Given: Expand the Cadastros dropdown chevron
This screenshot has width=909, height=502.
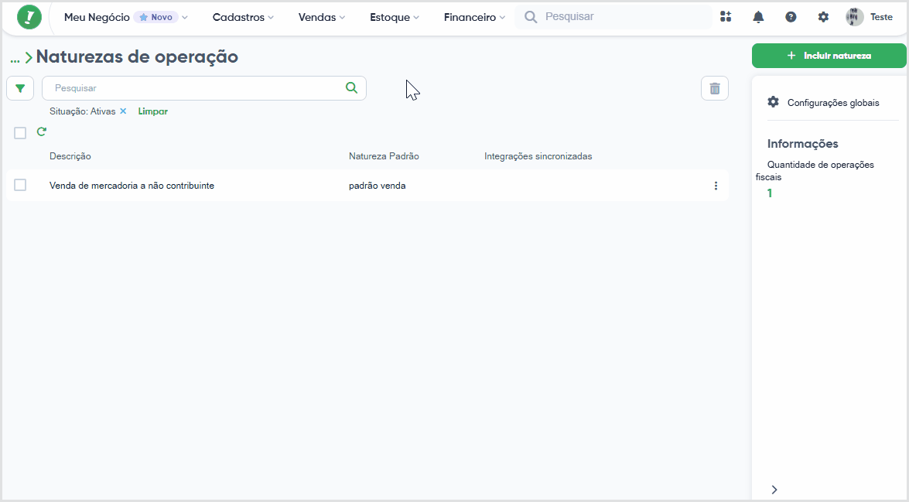Looking at the screenshot, I should point(271,17).
